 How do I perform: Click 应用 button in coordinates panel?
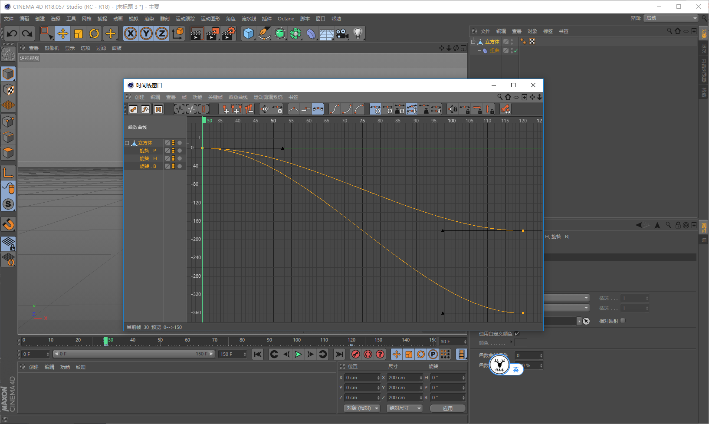(x=448, y=408)
